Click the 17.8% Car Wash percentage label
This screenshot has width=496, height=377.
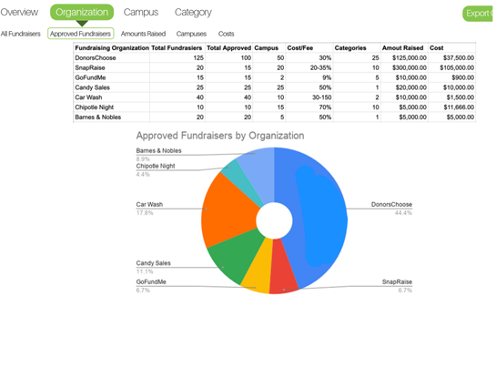[x=145, y=213]
